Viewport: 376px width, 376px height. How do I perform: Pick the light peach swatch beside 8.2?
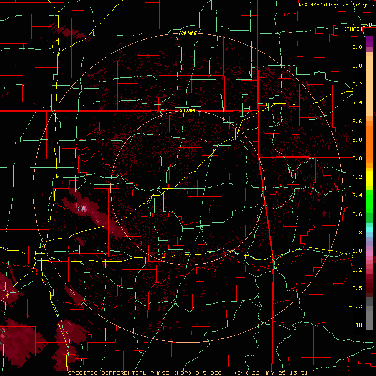pyautogui.click(x=369, y=86)
